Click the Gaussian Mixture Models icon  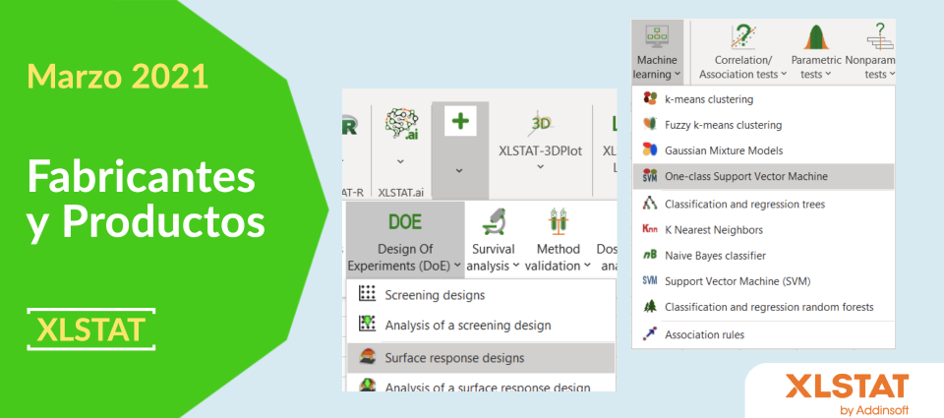point(649,149)
